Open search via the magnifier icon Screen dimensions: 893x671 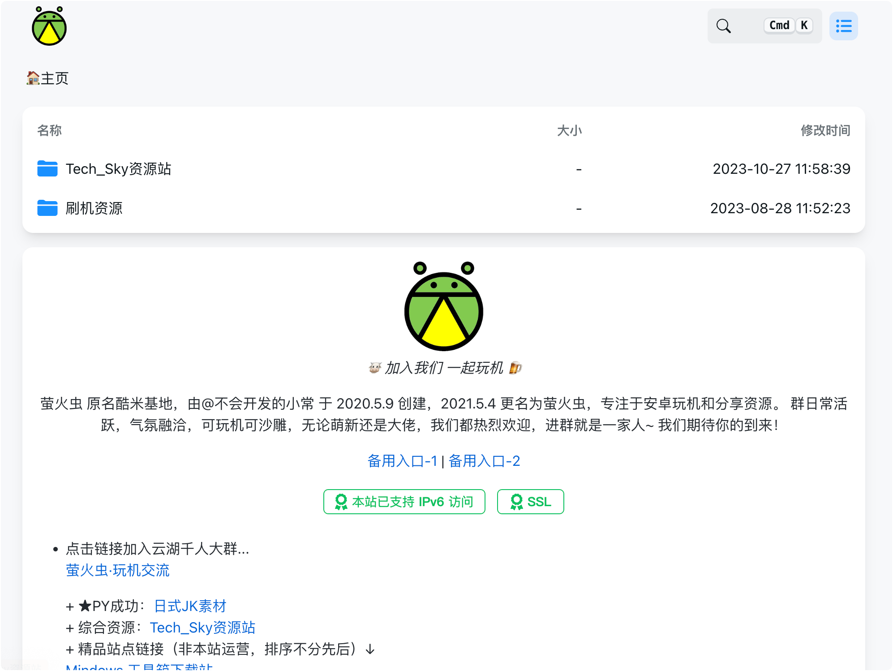click(723, 26)
